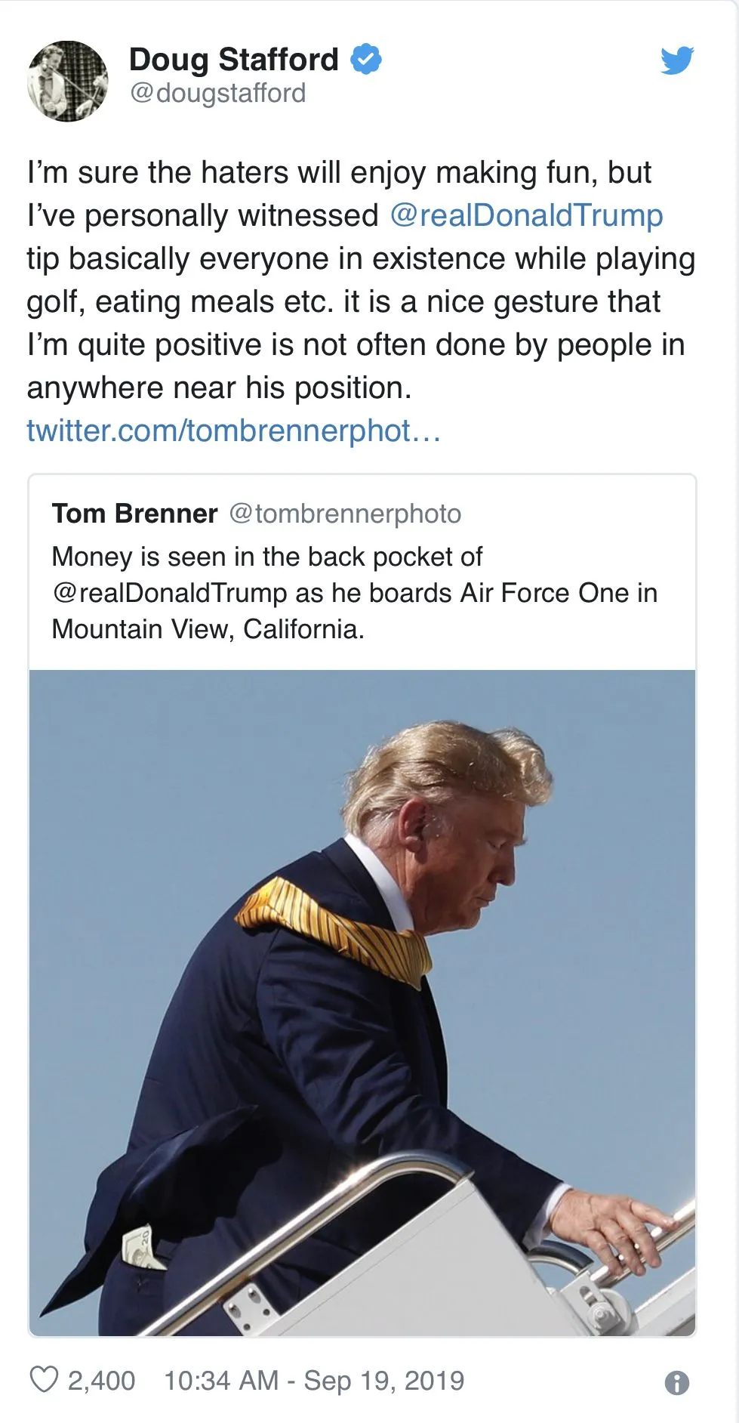739x1423 pixels.
Task: Like the tweet with the heart icon
Action: point(44,1379)
